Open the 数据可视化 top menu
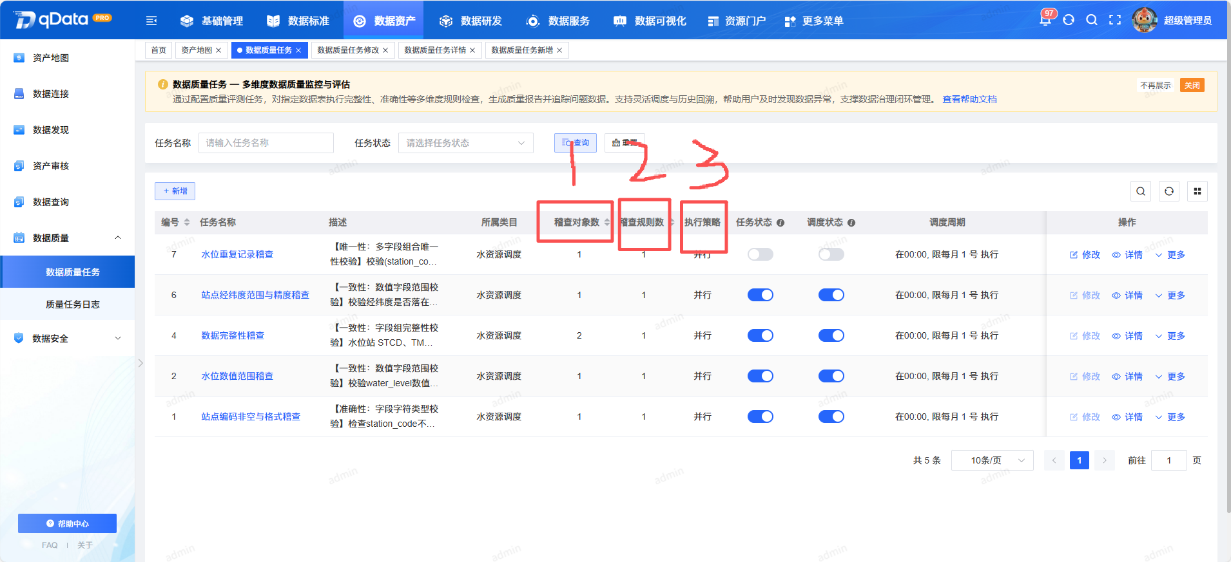 650,21
